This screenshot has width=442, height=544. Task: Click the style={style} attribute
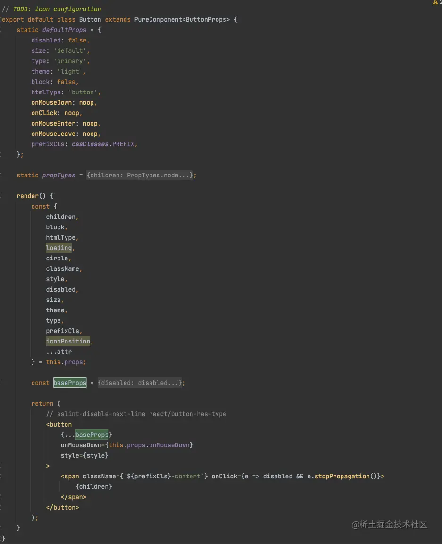pyautogui.click(x=84, y=455)
